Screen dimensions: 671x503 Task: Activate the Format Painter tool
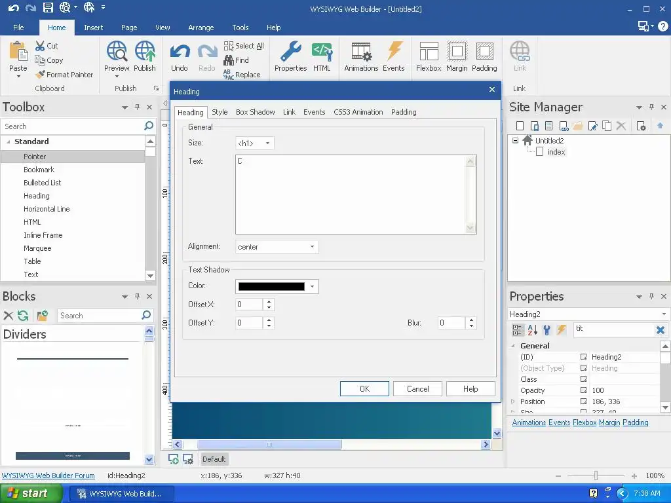coord(64,75)
